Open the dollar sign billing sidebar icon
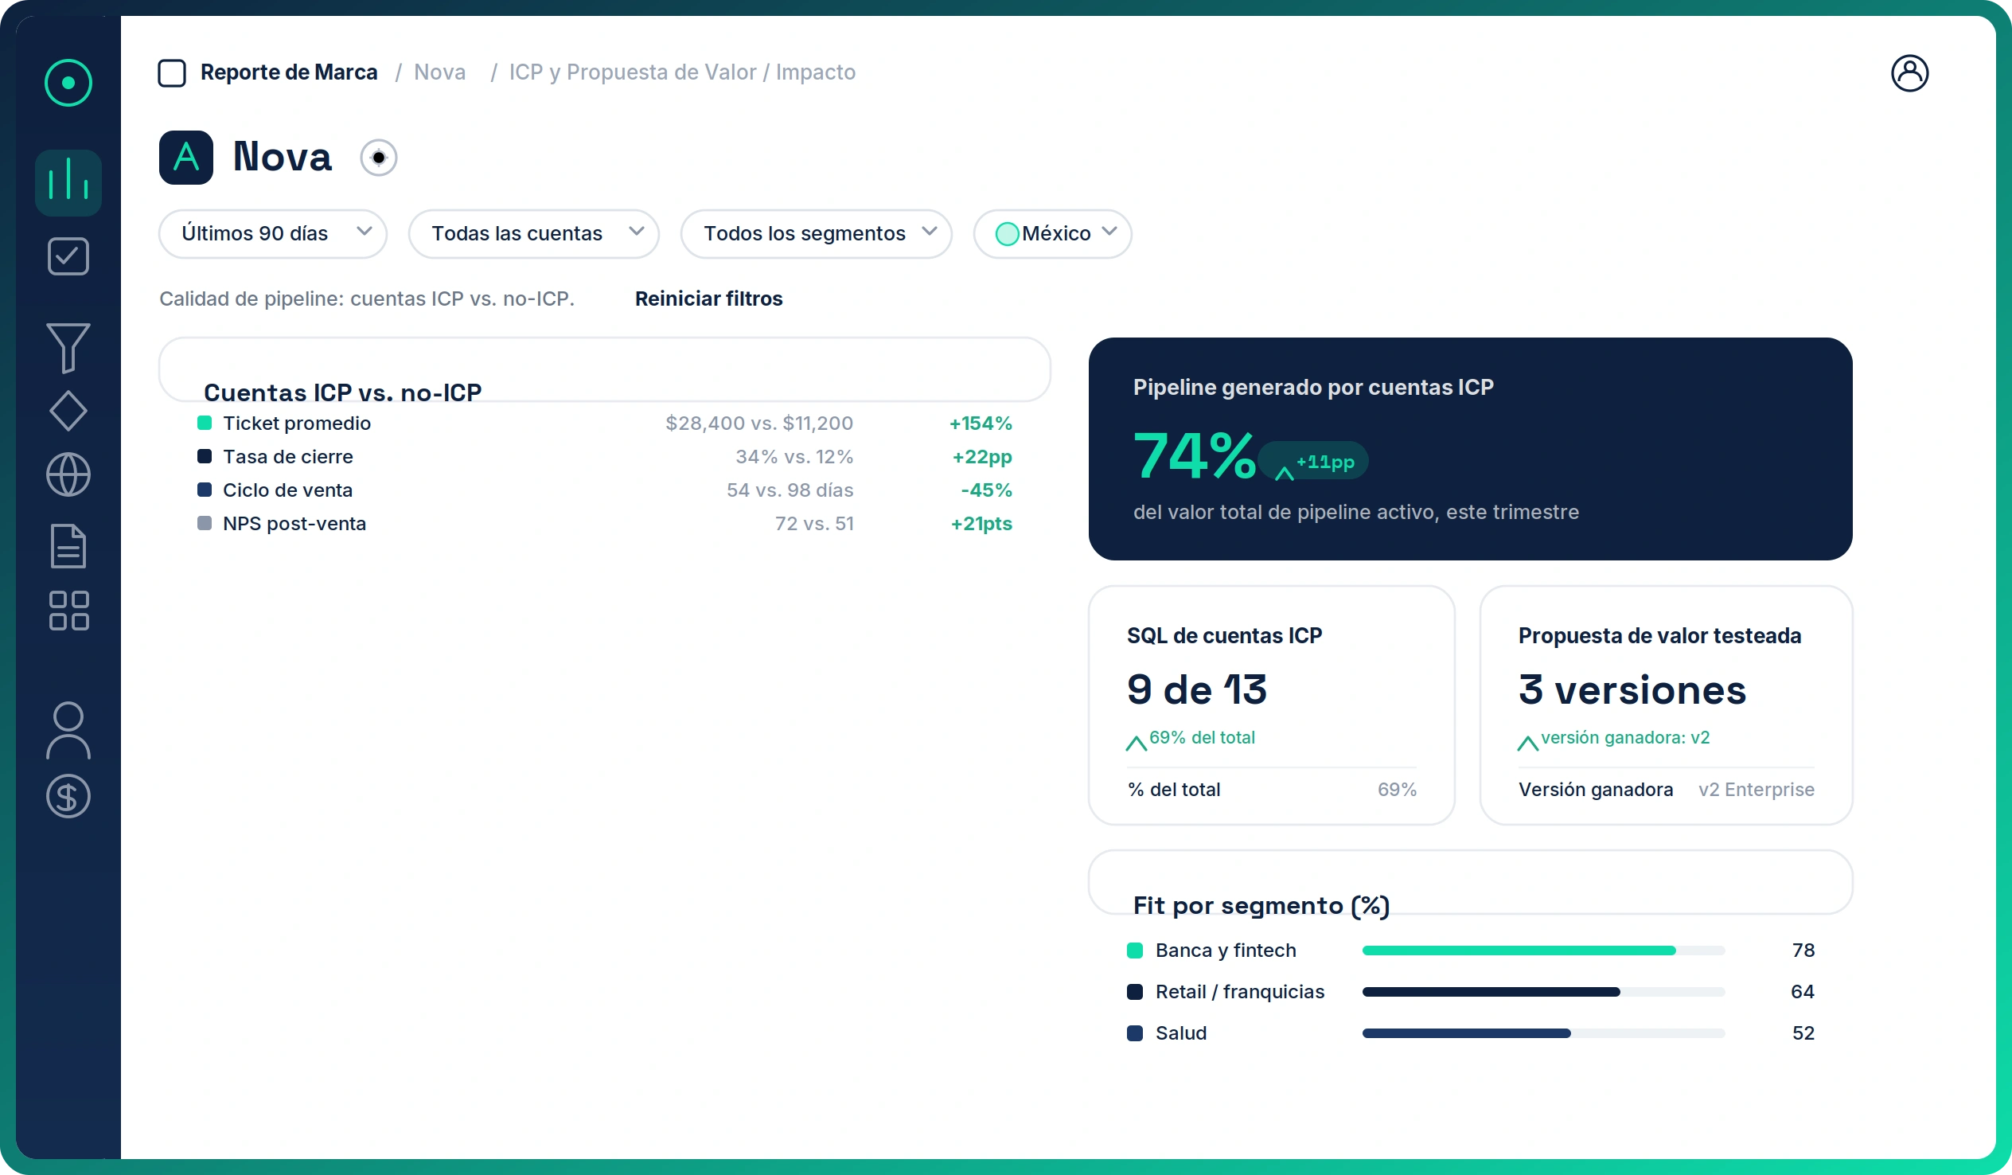 [68, 795]
